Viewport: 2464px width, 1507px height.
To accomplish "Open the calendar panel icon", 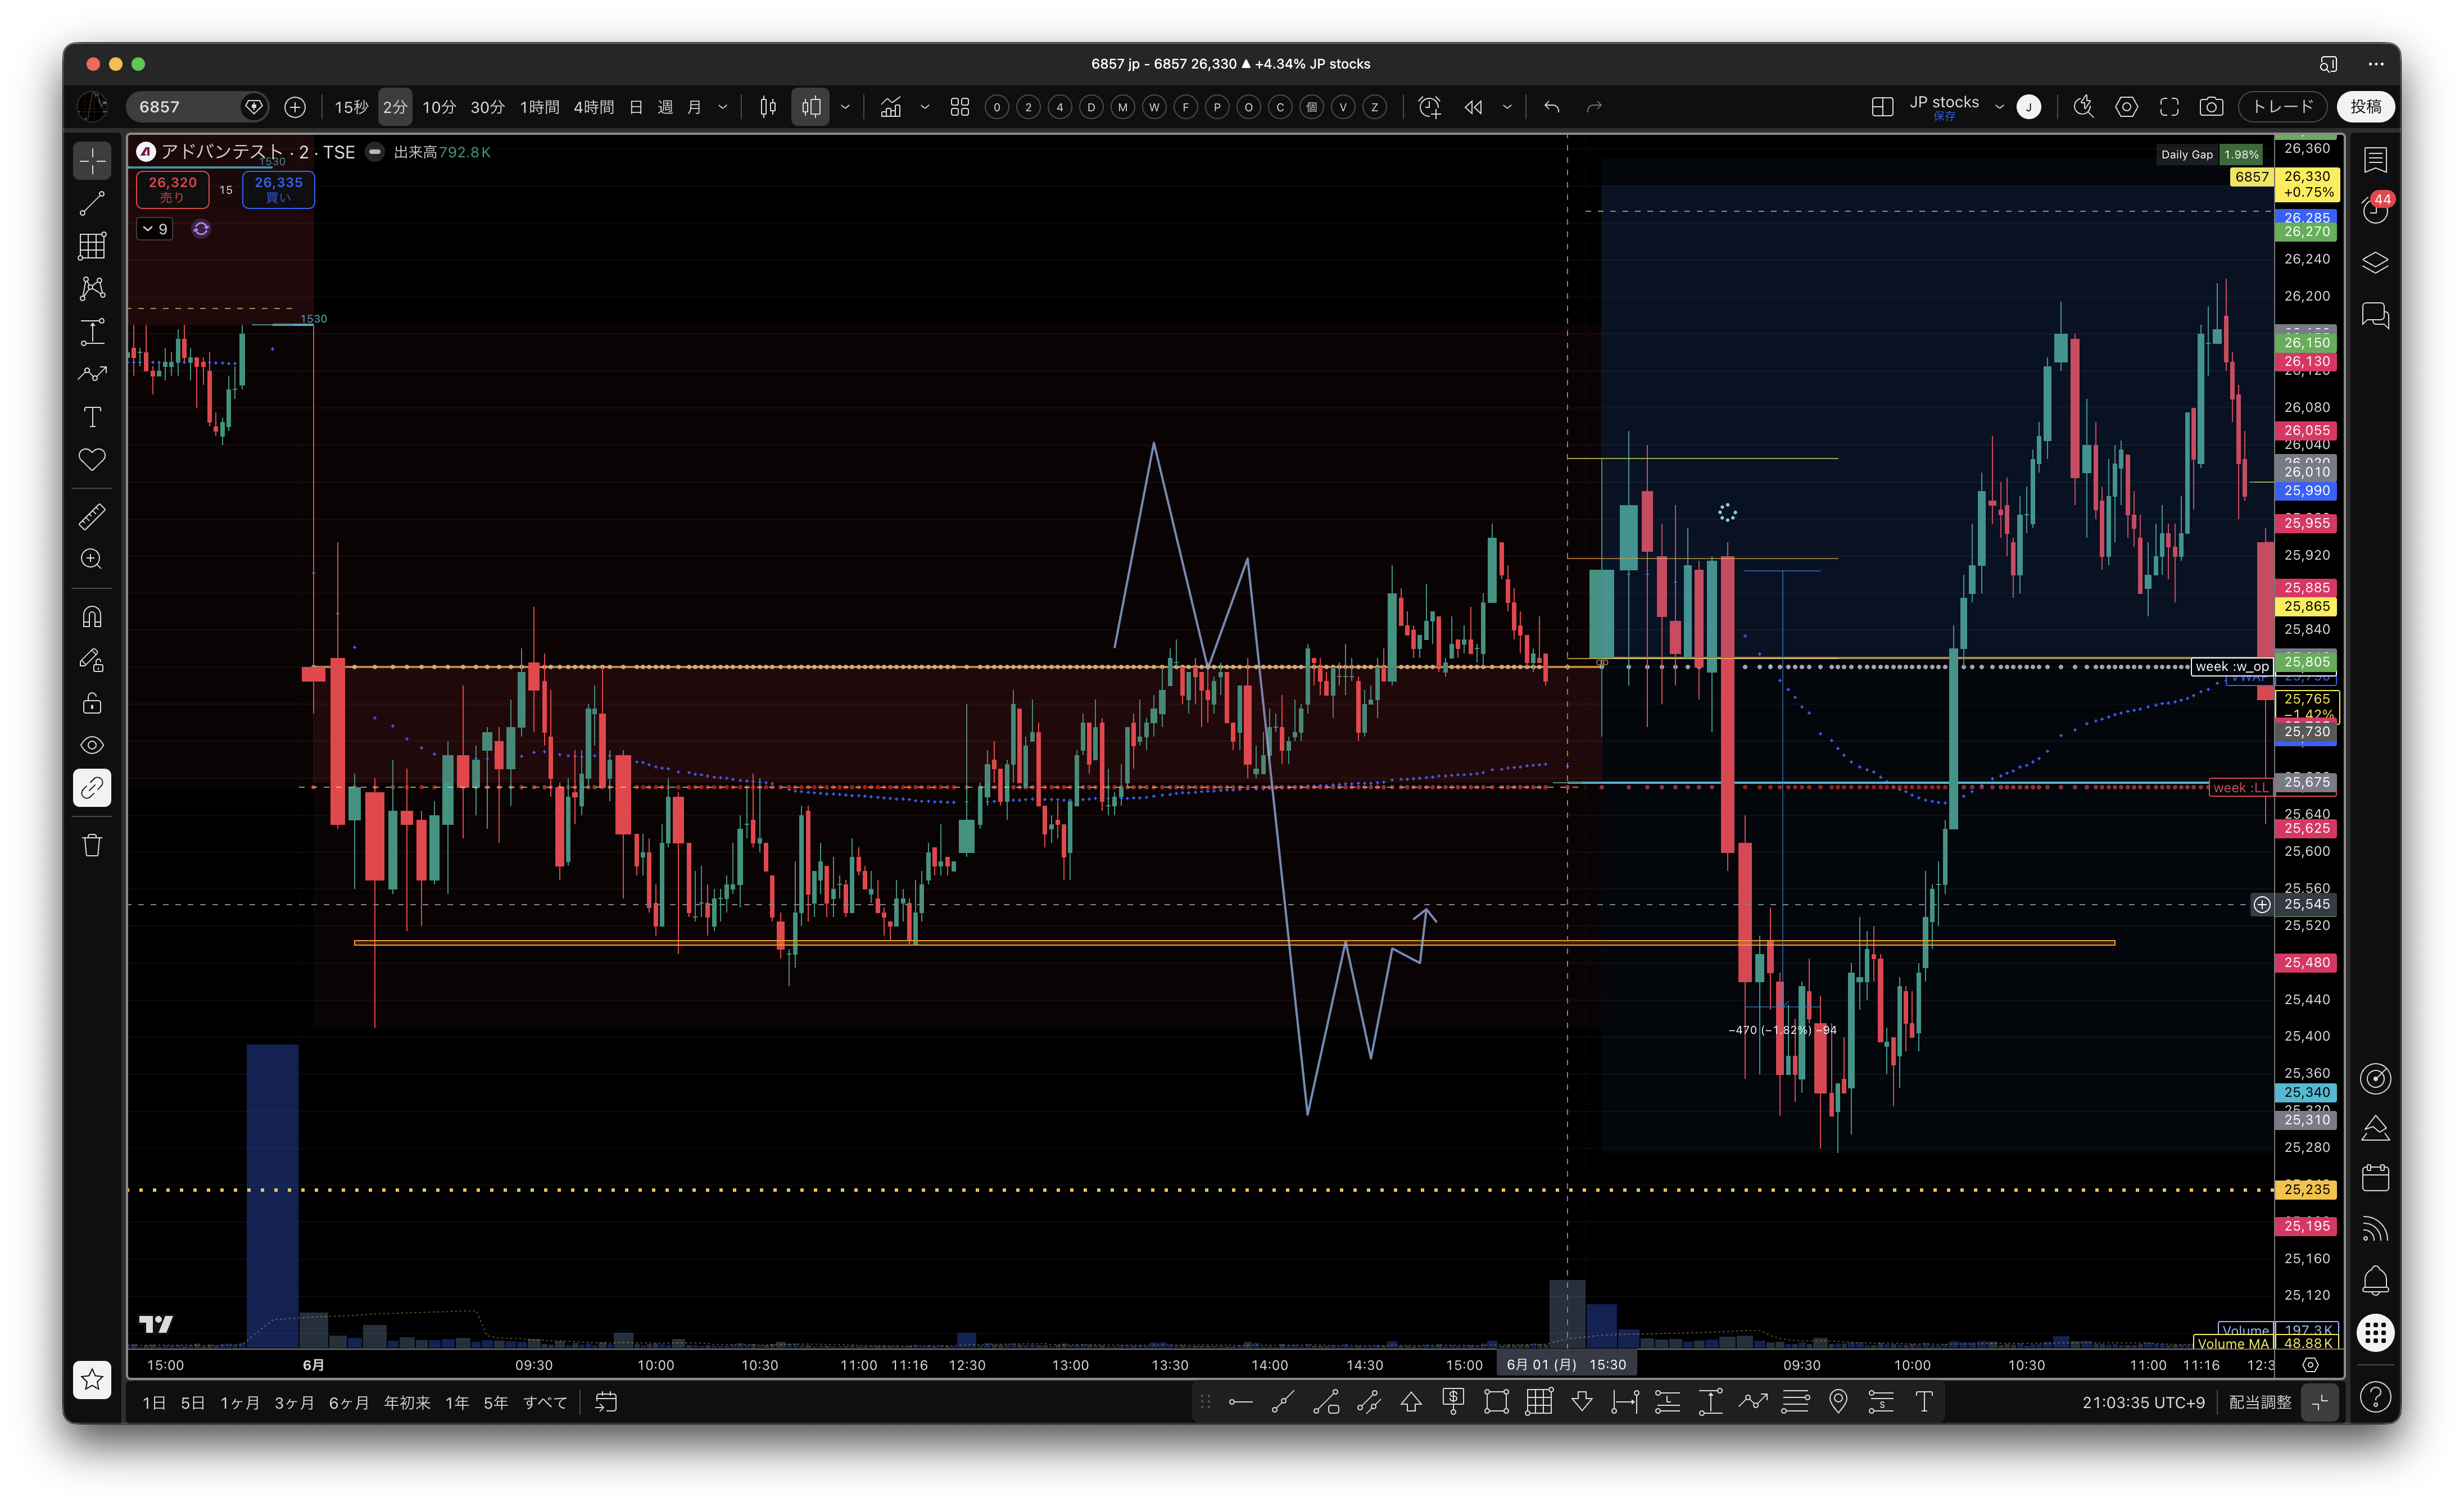I will [2376, 1178].
